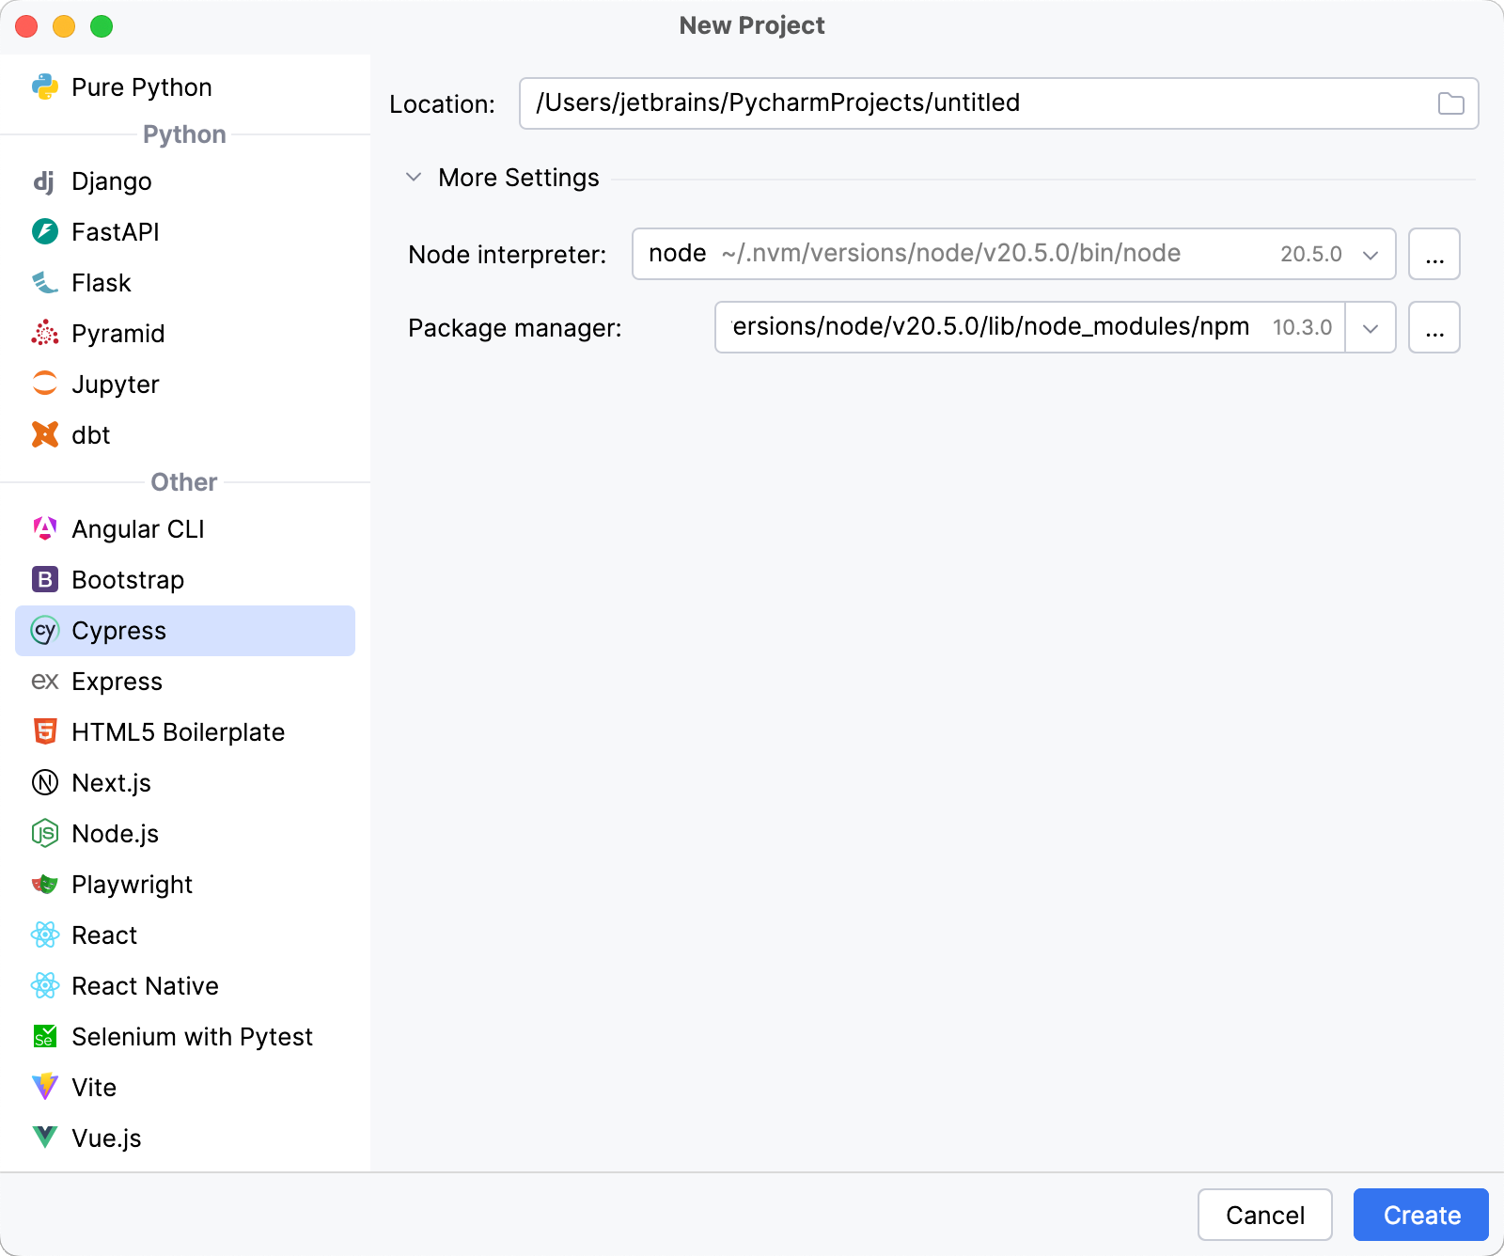Click the browse button beside Node interpreter
The image size is (1504, 1256).
tap(1433, 255)
